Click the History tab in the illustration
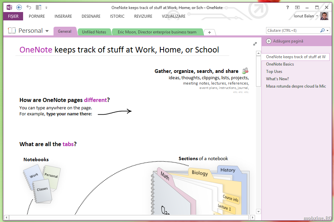Viewport: 334px width, 222px height. click(228, 170)
